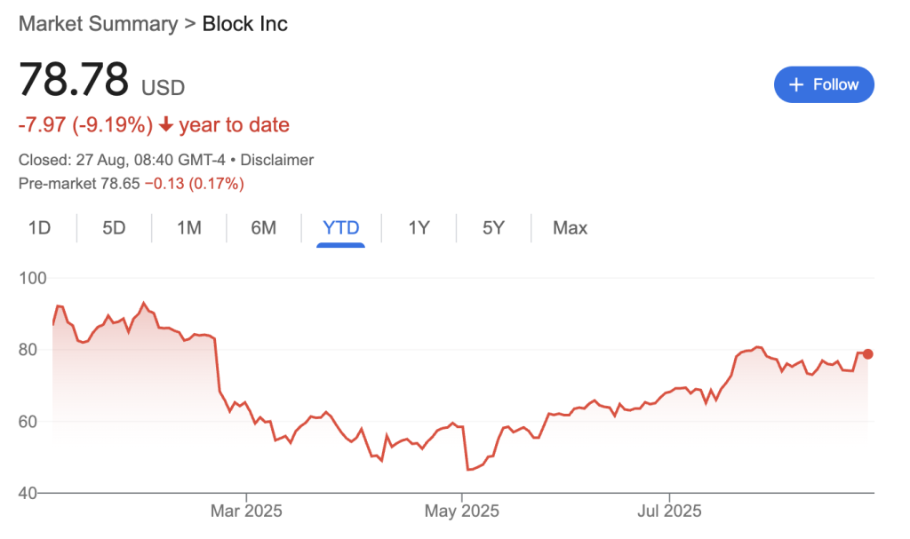
Task: Click the Jul 2025 axis label
Action: click(669, 511)
